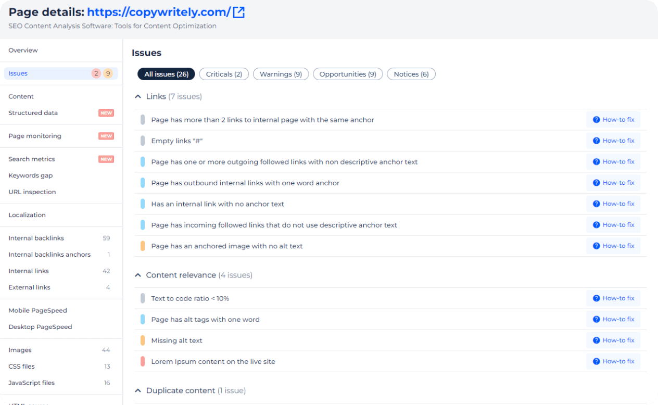Click NEW badge next to Search metrics
The width and height of the screenshot is (658, 405).
106,159
